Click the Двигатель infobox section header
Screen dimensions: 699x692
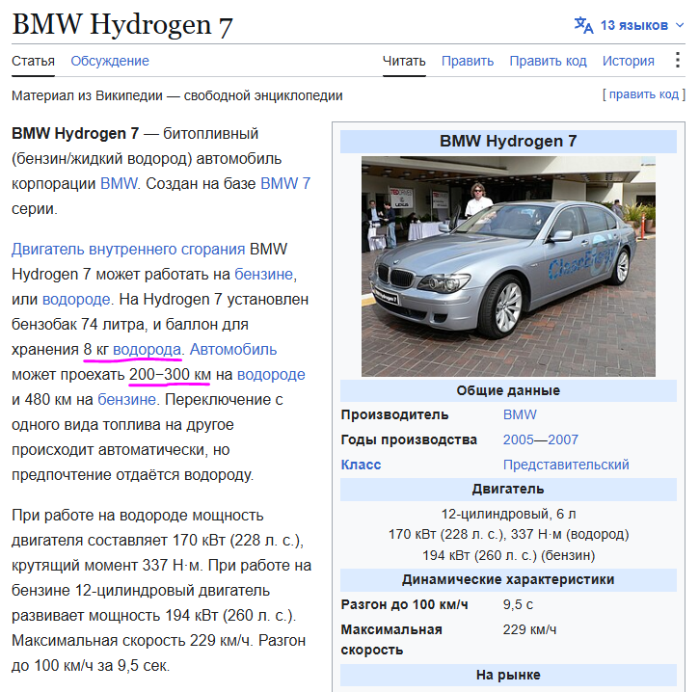click(508, 490)
